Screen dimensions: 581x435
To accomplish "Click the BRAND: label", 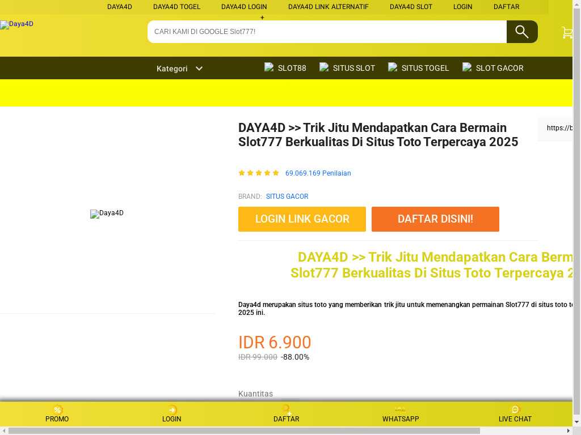I will coord(250,197).
